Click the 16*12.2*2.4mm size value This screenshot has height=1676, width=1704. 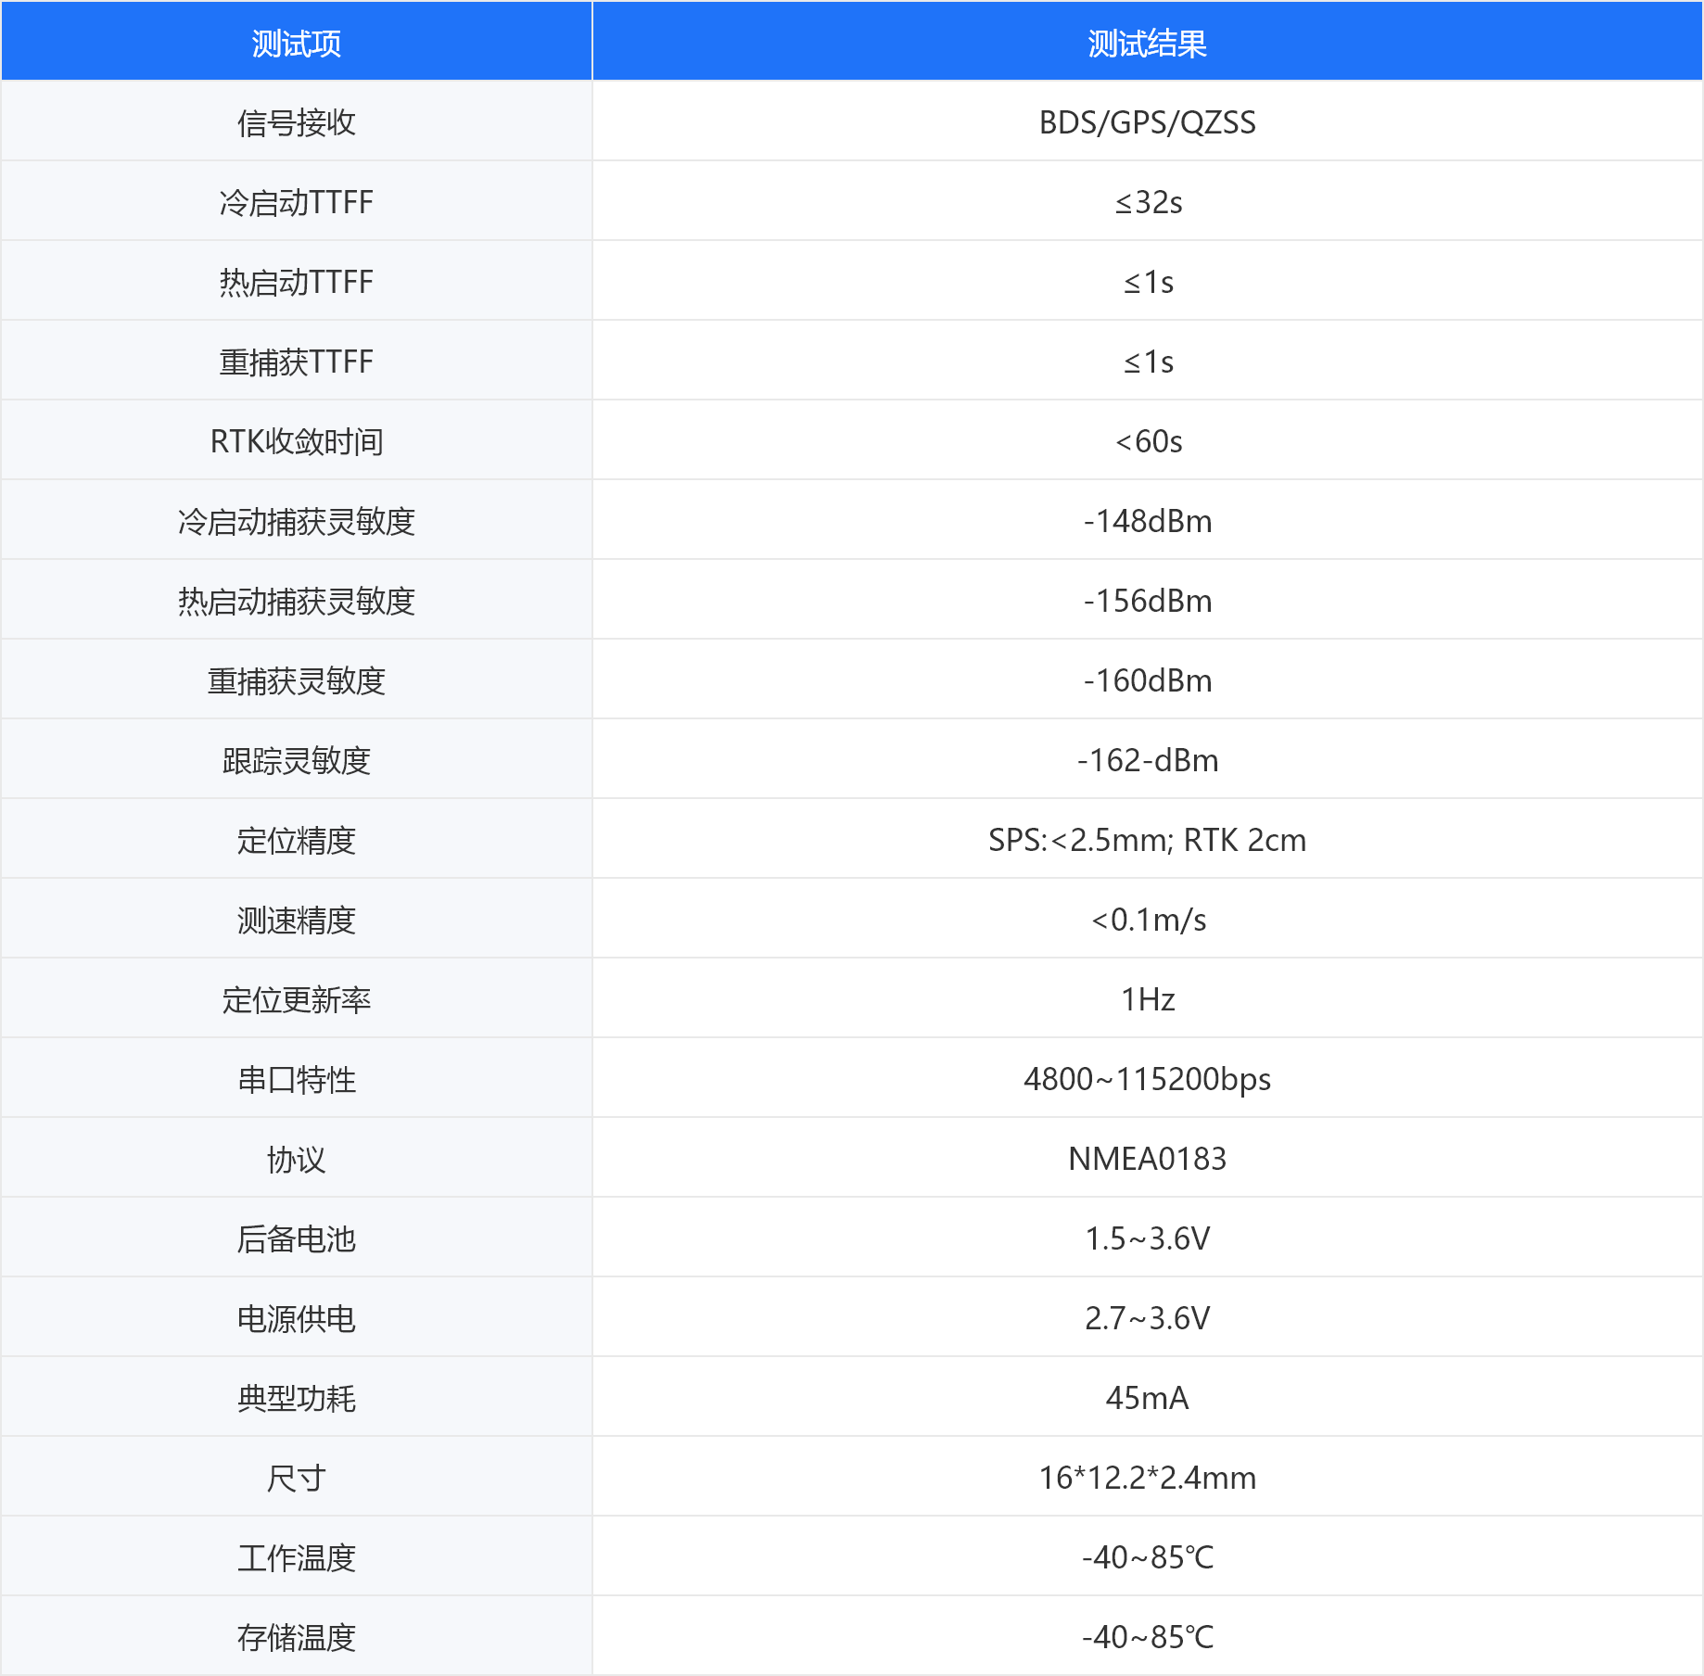coord(1147,1478)
